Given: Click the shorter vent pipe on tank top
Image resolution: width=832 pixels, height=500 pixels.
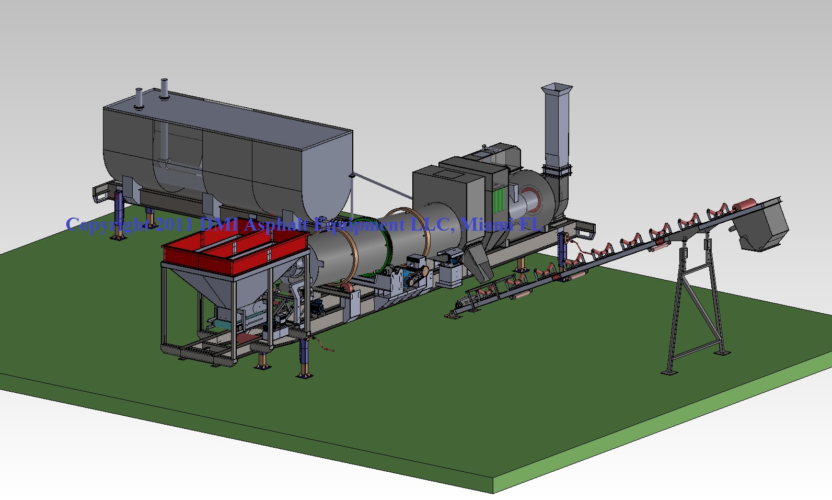Looking at the screenshot, I should coord(139,98).
